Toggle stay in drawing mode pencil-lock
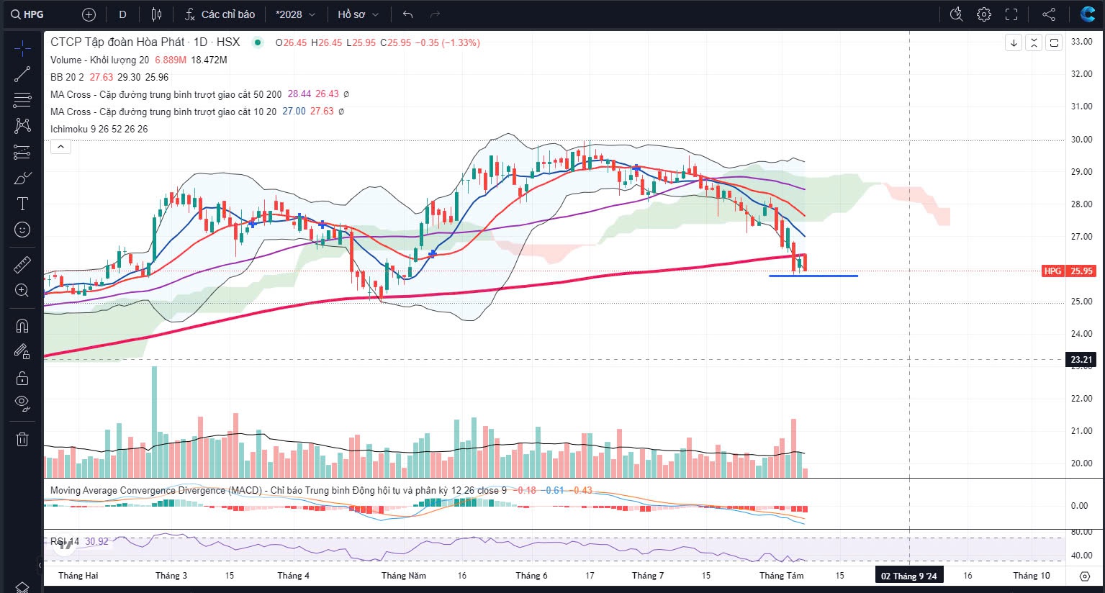1105x593 pixels. (x=22, y=351)
